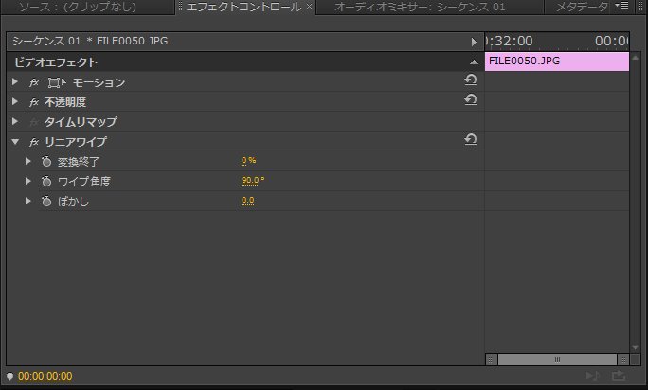Click the 変換終了 value 0 %

248,160
